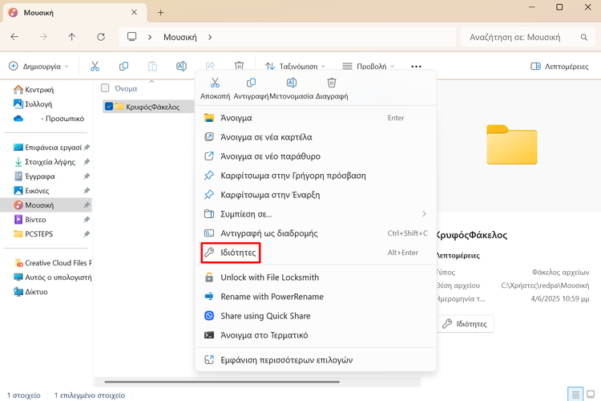Open OneDrive Προσωπικό in sidebar
The image size is (601, 401).
pyautogui.click(x=49, y=119)
